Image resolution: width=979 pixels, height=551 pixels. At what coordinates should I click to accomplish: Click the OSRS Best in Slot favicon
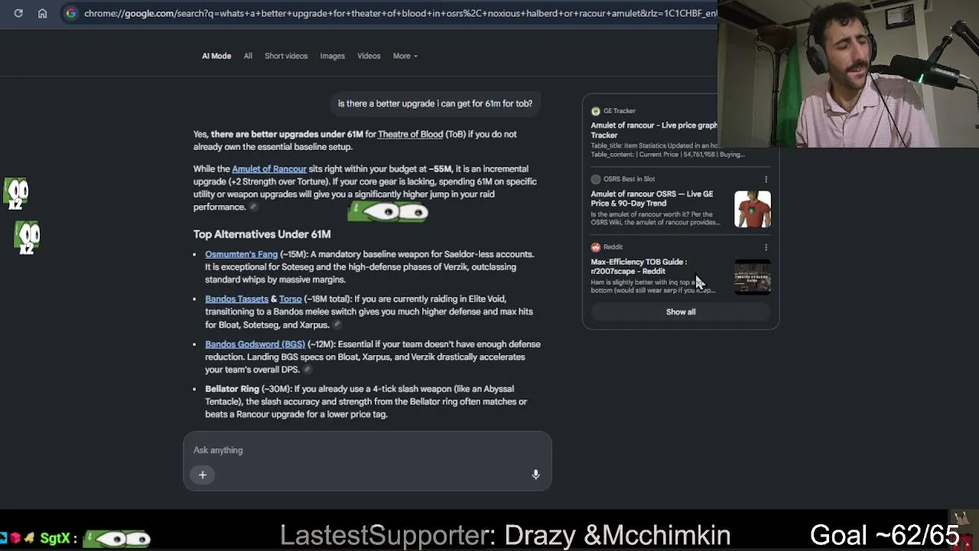[596, 179]
